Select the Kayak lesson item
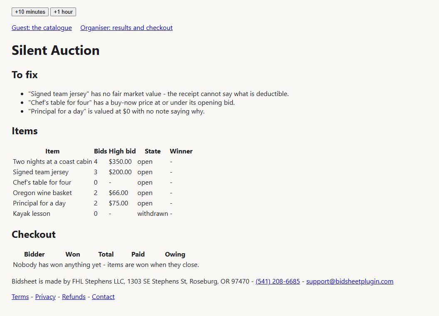This screenshot has width=439, height=316. tap(31, 213)
